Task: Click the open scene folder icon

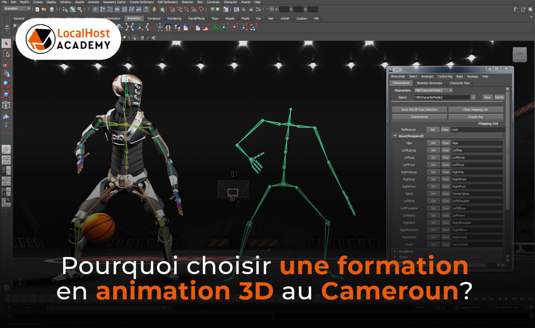Action: coord(44,9)
